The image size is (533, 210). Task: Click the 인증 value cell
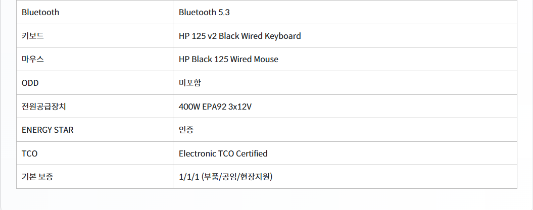point(345,130)
